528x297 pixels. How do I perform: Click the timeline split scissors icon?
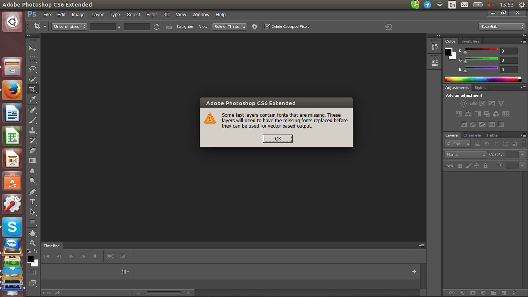(x=110, y=256)
